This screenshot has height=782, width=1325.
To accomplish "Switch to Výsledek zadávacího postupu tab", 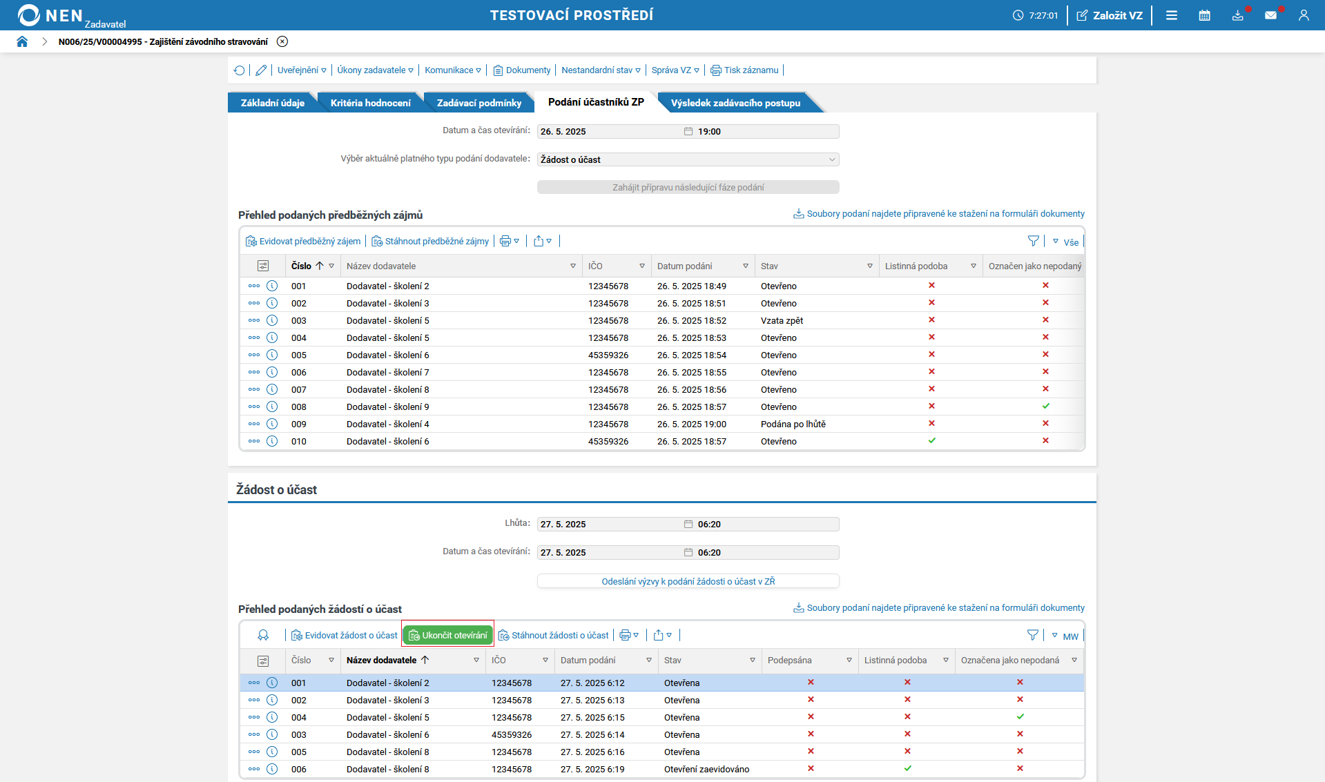I will tap(735, 103).
